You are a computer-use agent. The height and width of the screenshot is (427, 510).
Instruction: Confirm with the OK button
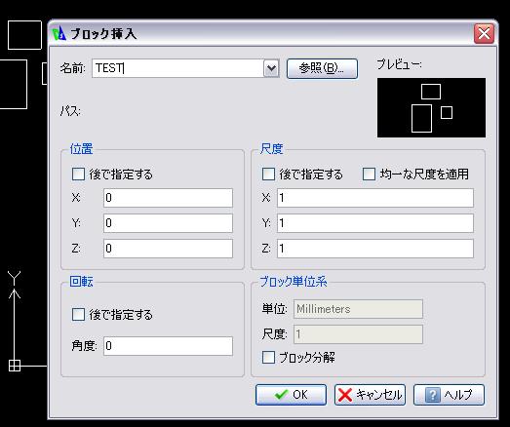[x=291, y=395]
